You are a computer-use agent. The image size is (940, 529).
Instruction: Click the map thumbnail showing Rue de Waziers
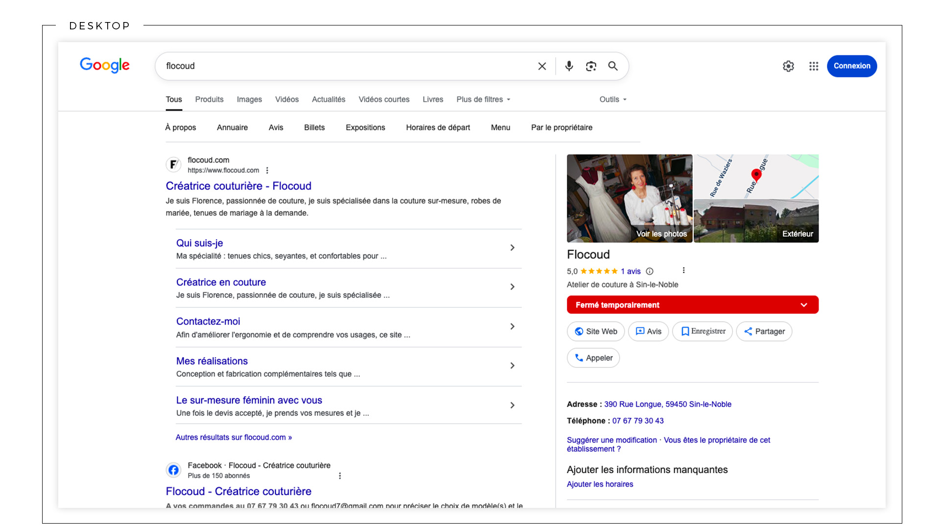(756, 176)
